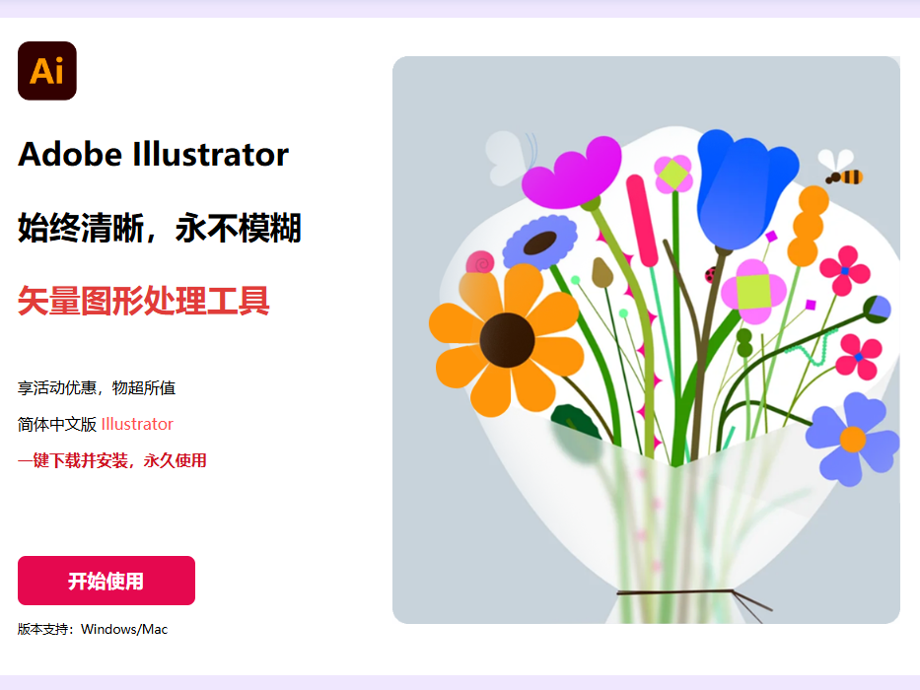The height and width of the screenshot is (690, 920).
Task: Click the magenta flower at top of bouquet
Action: click(572, 173)
